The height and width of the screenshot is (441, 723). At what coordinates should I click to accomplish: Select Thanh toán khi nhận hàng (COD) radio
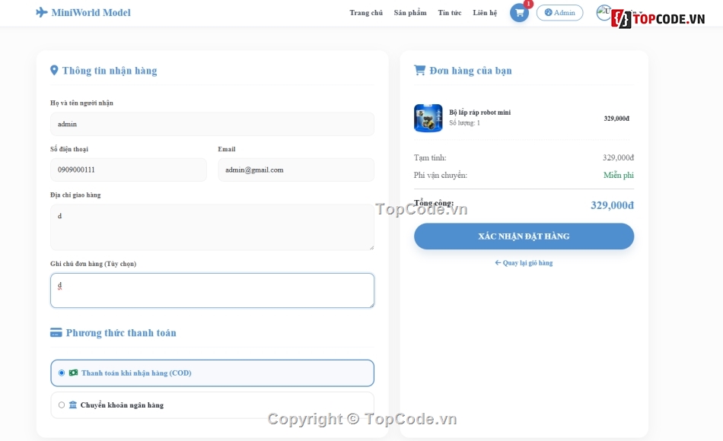[62, 373]
